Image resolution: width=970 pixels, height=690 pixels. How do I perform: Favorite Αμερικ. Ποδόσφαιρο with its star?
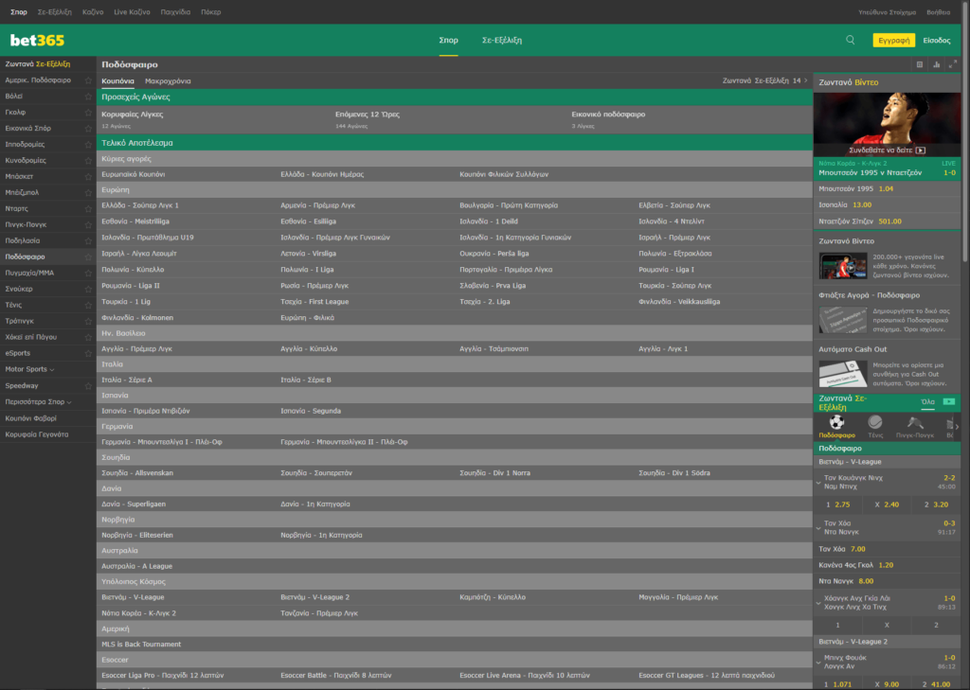[x=88, y=80]
